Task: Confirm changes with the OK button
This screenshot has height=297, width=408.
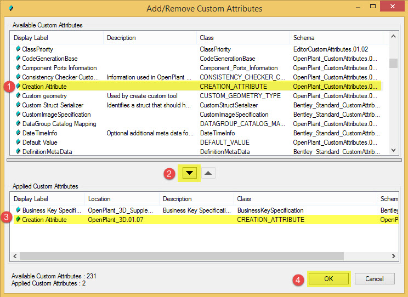Action: click(328, 278)
